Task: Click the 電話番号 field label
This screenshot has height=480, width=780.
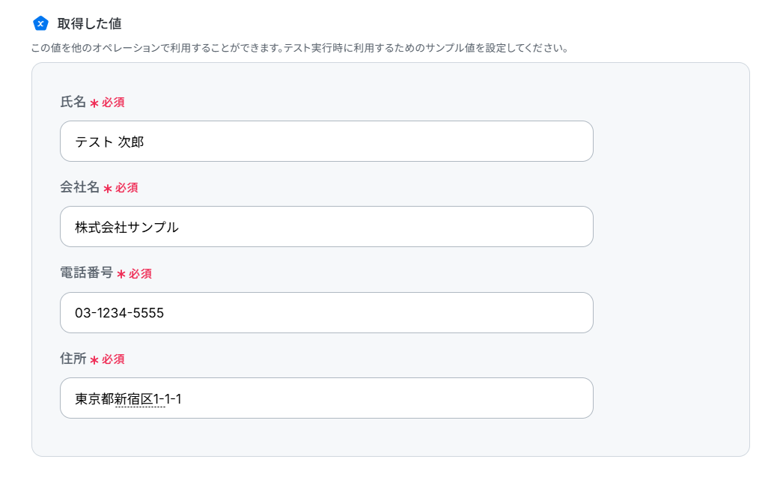Action: pos(87,273)
